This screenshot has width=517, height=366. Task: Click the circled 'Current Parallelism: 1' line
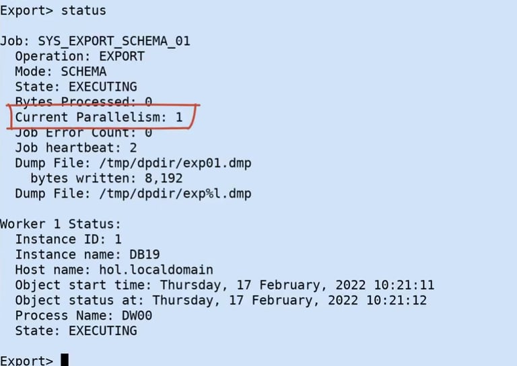(x=99, y=117)
